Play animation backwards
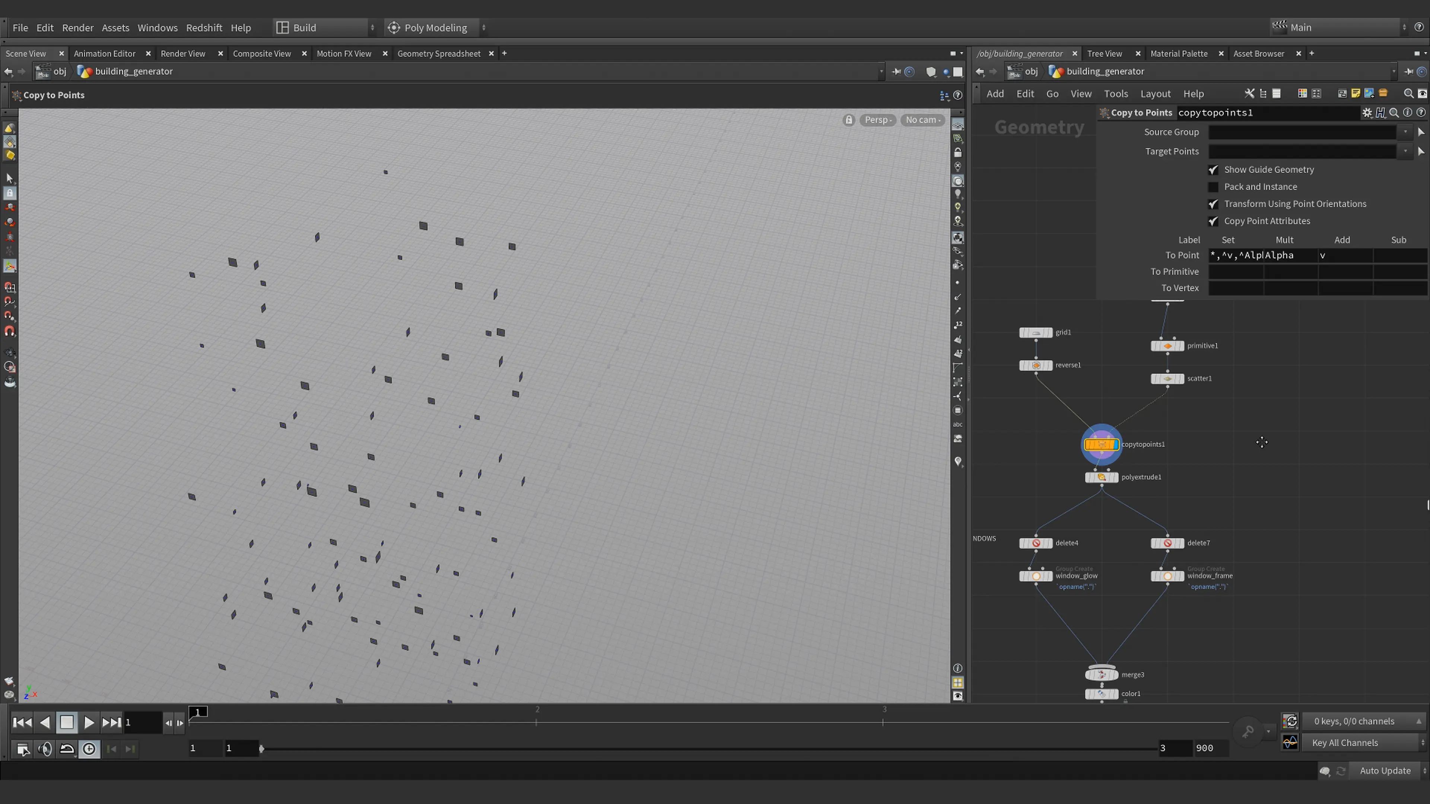Image resolution: width=1430 pixels, height=804 pixels. [45, 722]
